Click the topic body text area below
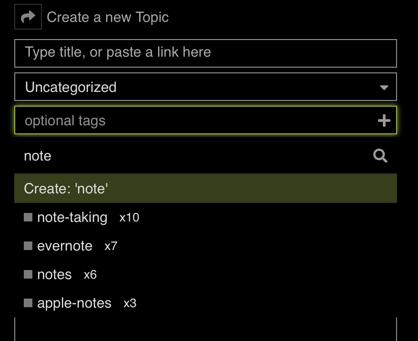 tap(206, 329)
